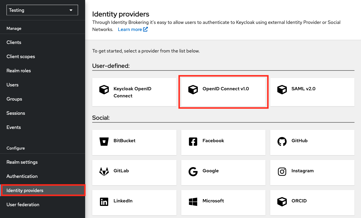
Task: Click the GitHub octocat icon
Action: click(282, 142)
